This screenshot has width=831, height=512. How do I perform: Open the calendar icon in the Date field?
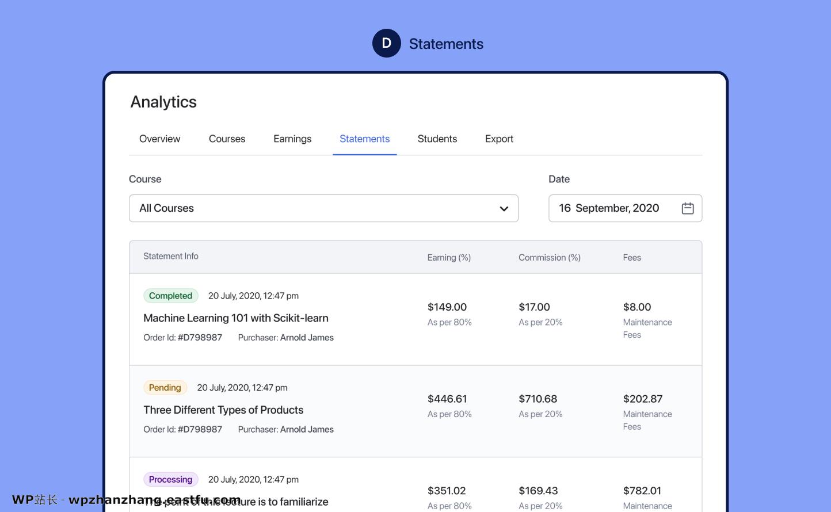tap(688, 208)
